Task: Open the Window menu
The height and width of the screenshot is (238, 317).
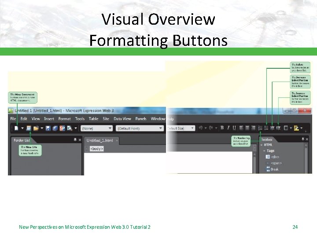Action: (158, 119)
